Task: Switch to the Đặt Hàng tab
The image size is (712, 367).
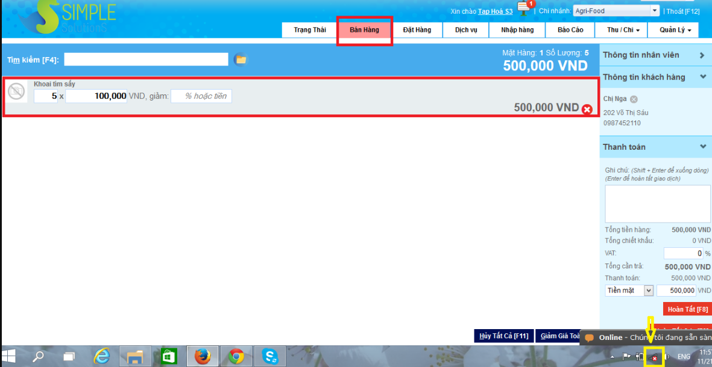Action: [x=417, y=30]
